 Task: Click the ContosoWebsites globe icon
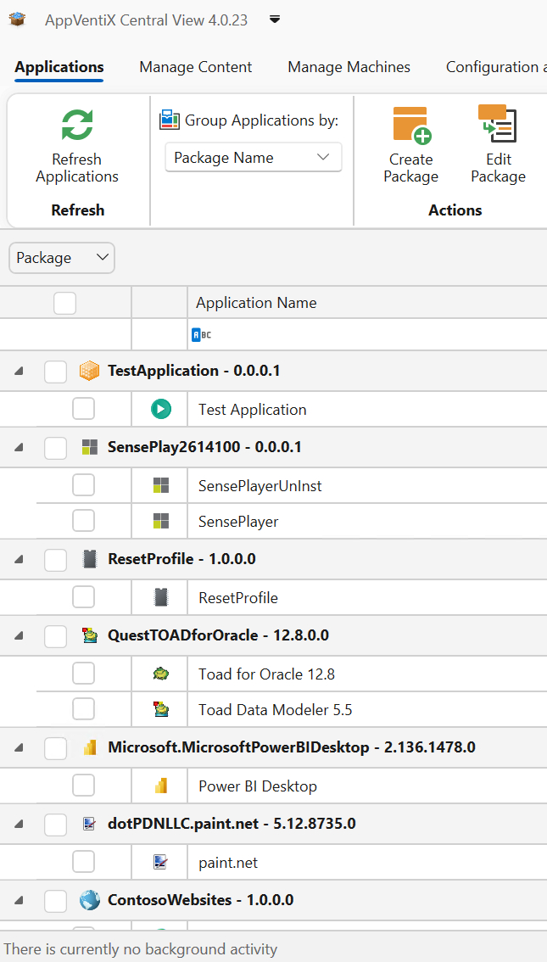[x=89, y=900]
